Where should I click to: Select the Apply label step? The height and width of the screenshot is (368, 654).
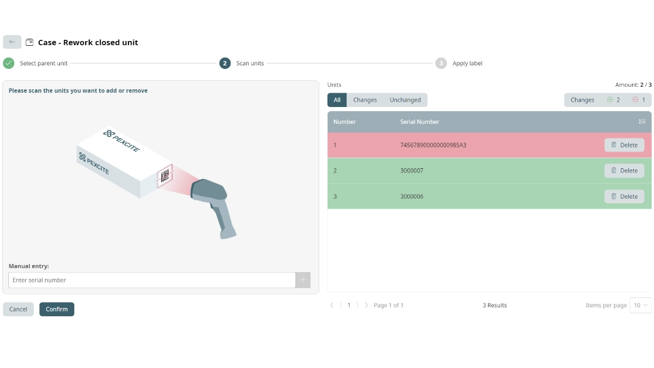441,63
